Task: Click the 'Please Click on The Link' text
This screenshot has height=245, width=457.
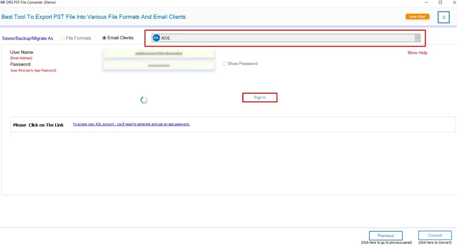Action: point(38,125)
